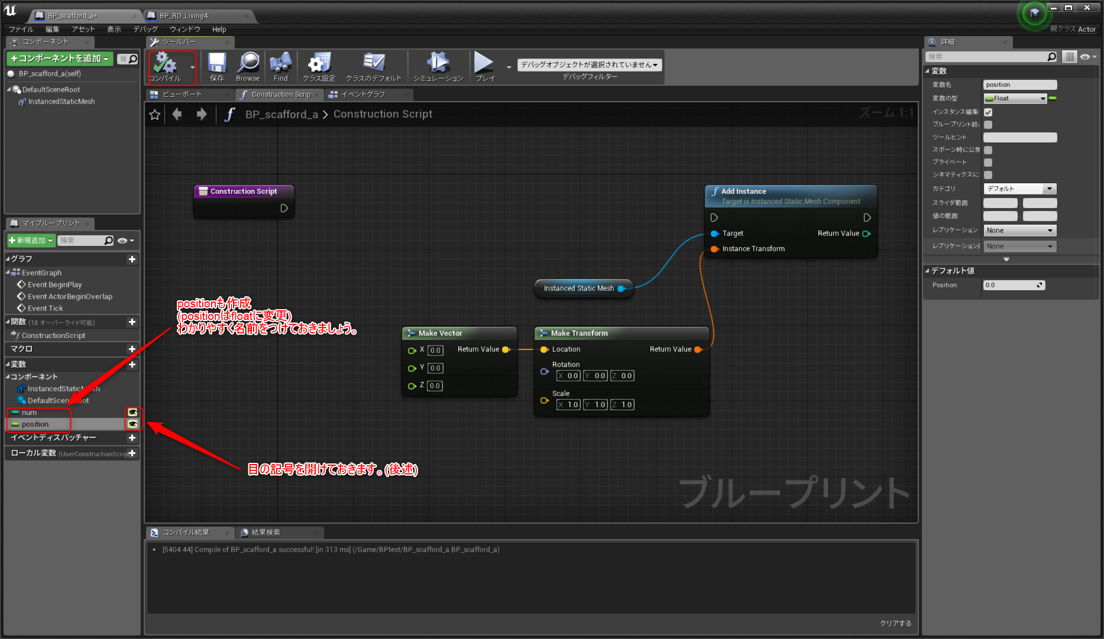This screenshot has width=1104, height=639.
Task: Open the parent class Actor link
Action: tap(1087, 29)
